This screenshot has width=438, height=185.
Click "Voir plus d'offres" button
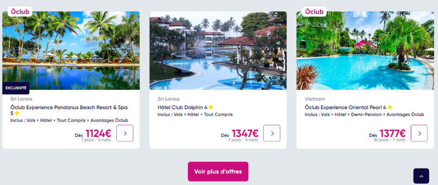(218, 171)
